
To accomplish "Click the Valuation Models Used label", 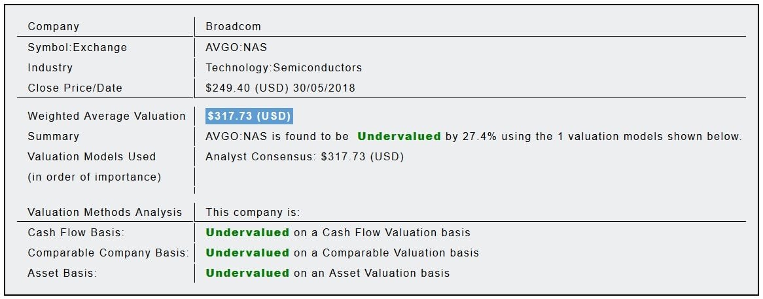I will (x=92, y=157).
